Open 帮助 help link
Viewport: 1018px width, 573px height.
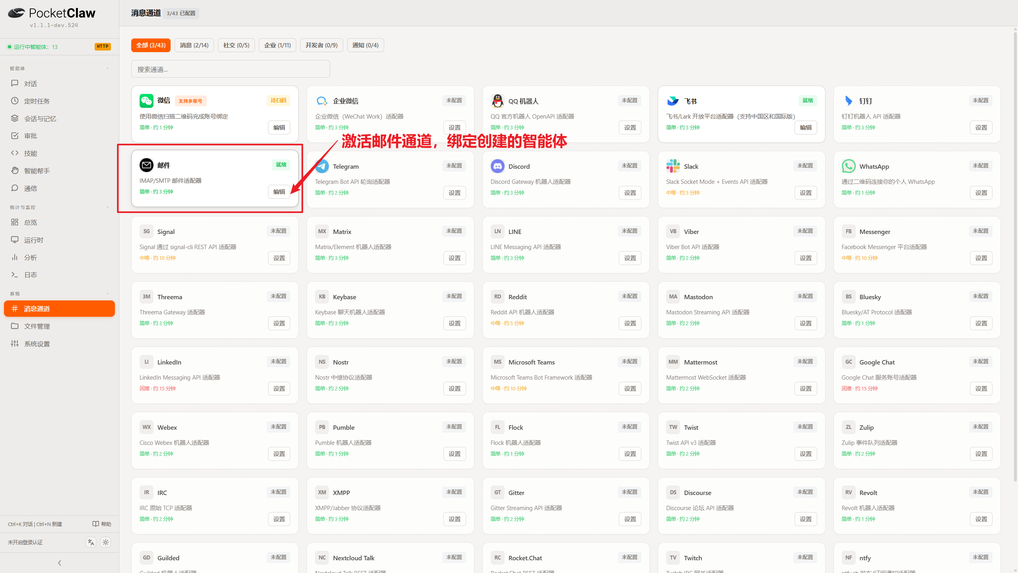[x=102, y=524]
